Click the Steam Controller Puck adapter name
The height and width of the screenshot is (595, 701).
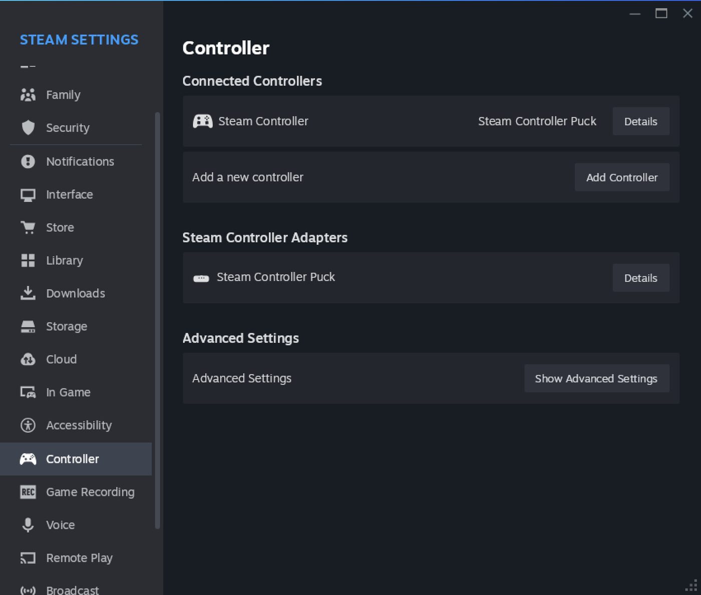point(276,277)
